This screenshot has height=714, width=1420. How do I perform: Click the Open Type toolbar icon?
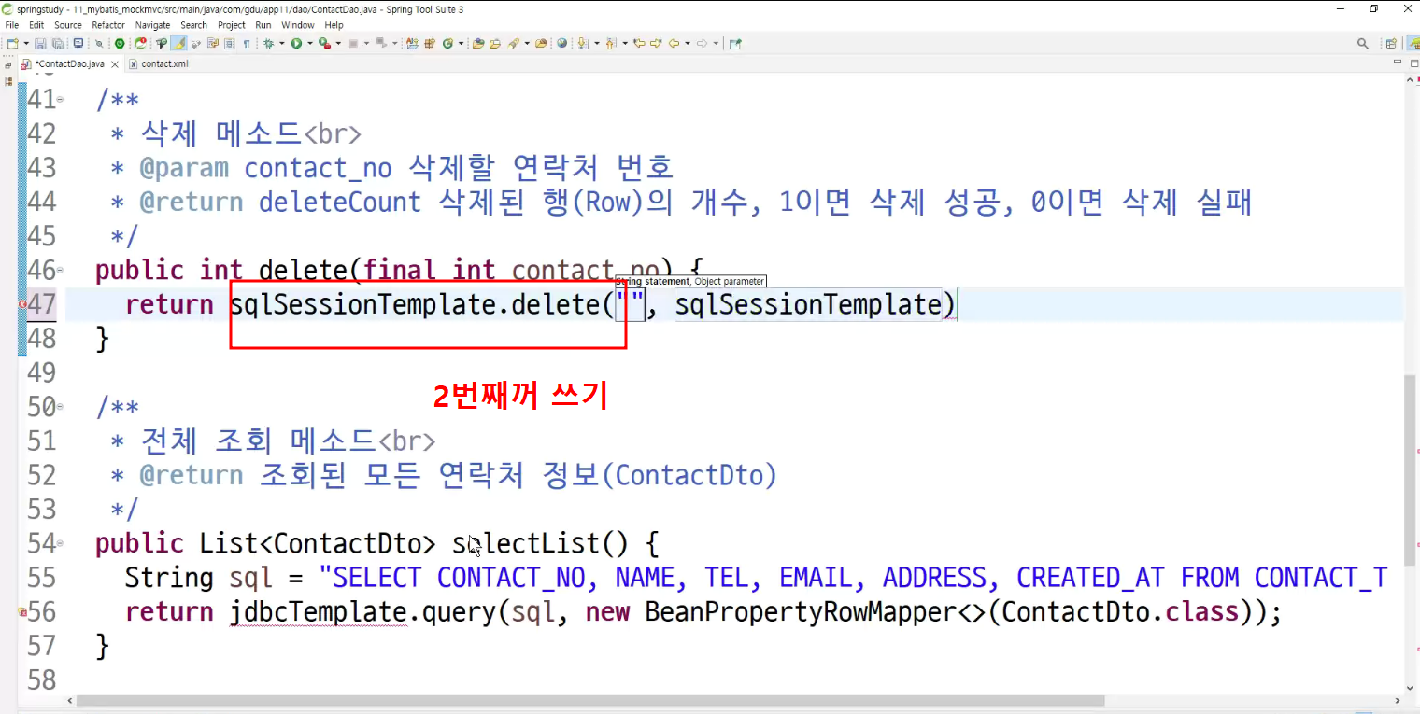pyautogui.click(x=477, y=43)
